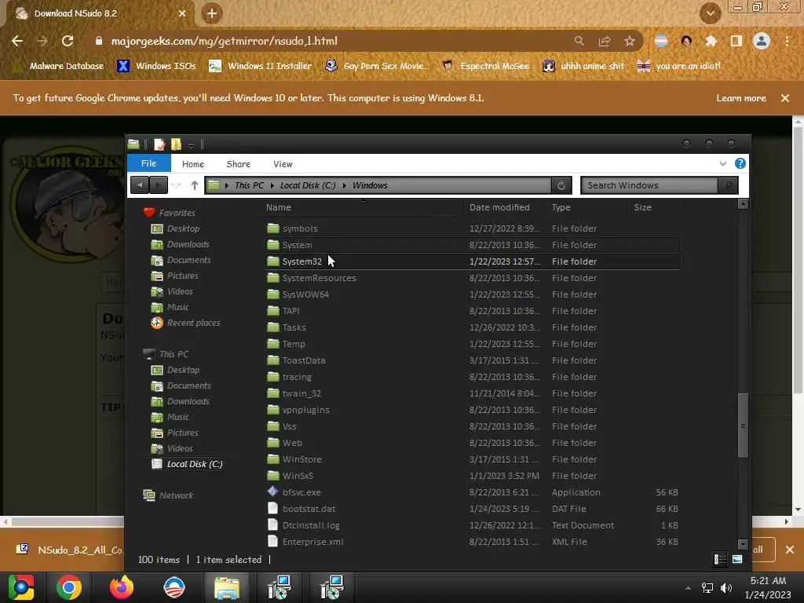Click scroll down arrow in file list
Viewport: 804px width, 603px height.
coord(743,544)
